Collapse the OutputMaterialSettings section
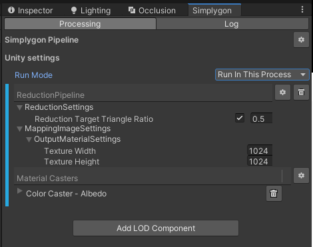The height and width of the screenshot is (247, 313). click(x=29, y=140)
